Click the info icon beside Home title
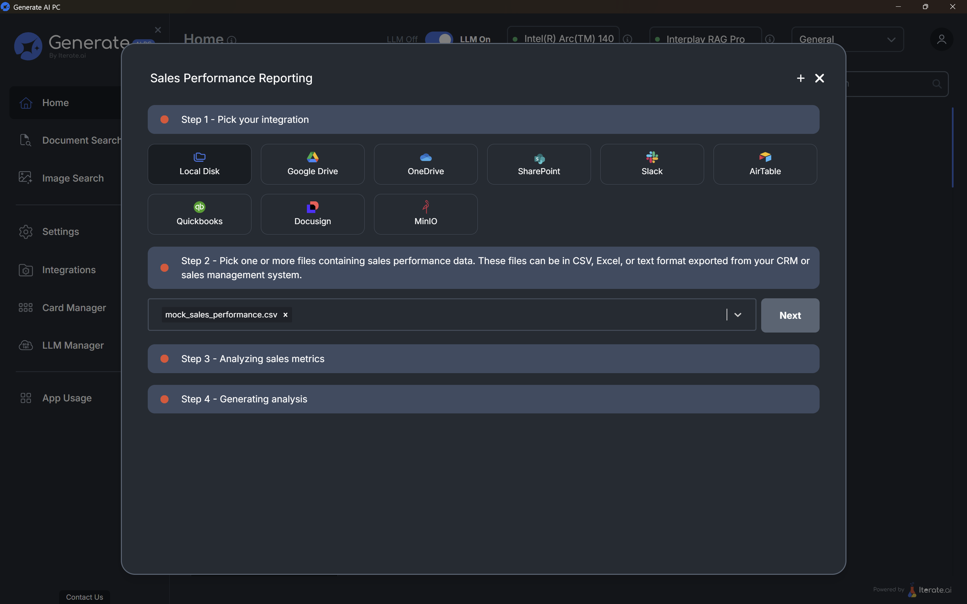The width and height of the screenshot is (967, 604). click(x=232, y=40)
